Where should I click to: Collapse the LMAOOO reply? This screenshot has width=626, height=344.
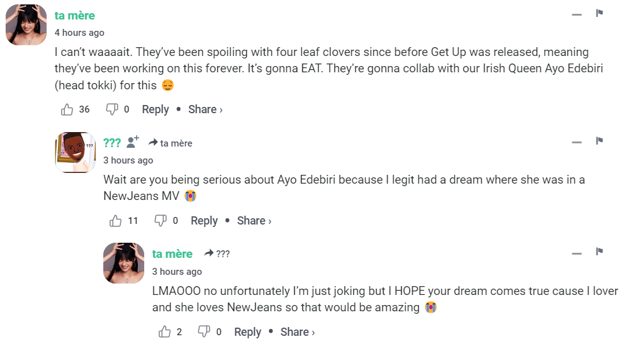click(577, 253)
